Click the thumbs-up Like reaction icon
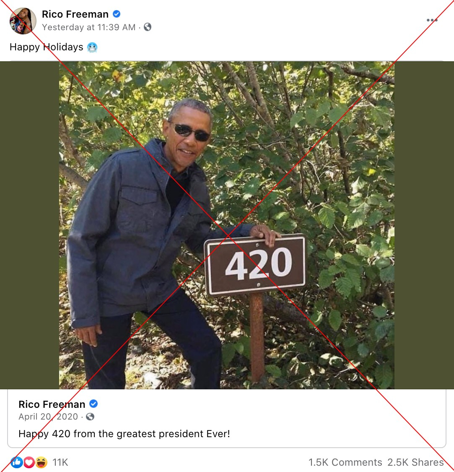This screenshot has width=454, height=472. (x=17, y=462)
